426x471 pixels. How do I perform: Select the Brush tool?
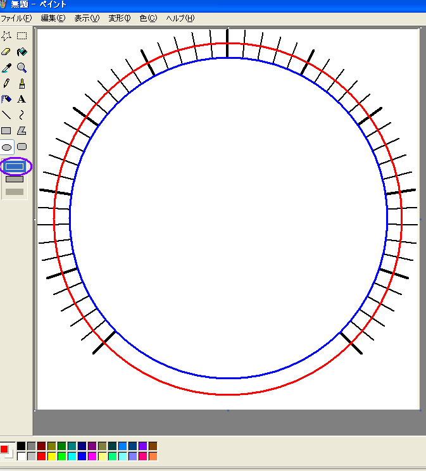point(22,83)
